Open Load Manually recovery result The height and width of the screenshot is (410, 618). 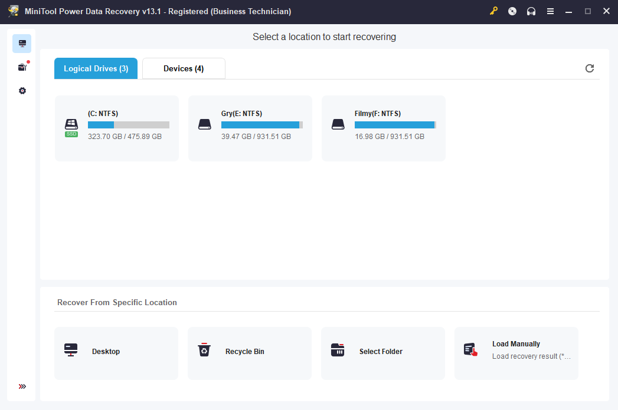tap(516, 353)
